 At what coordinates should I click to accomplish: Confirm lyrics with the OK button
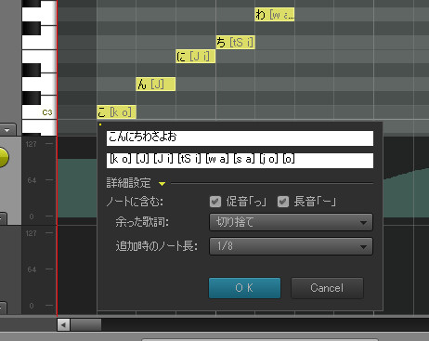tap(244, 288)
